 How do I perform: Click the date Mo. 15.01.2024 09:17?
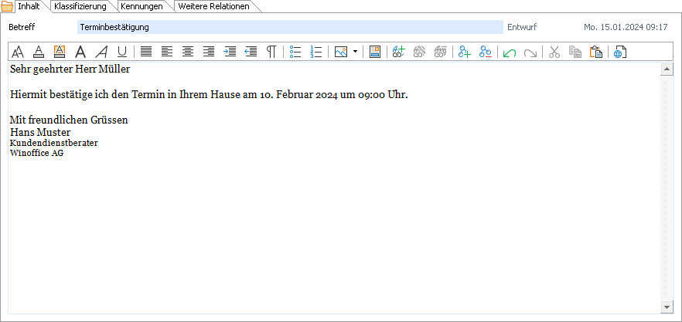click(626, 27)
